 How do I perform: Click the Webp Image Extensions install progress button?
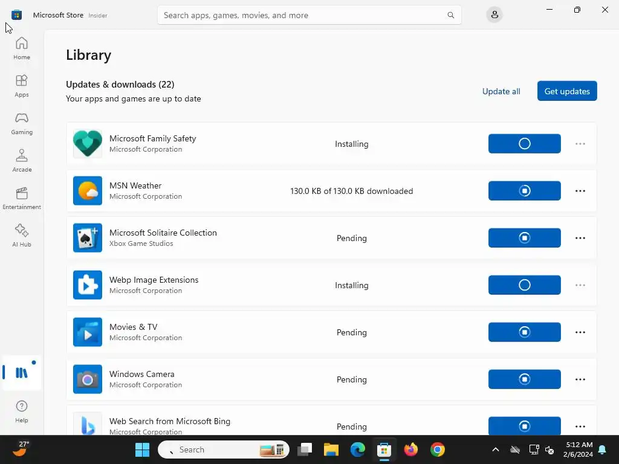pyautogui.click(x=524, y=285)
